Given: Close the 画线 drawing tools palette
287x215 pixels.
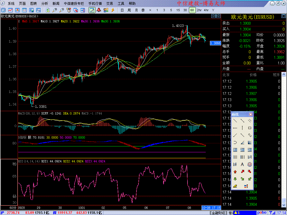Looking at the screenshot, I should point(251,114).
